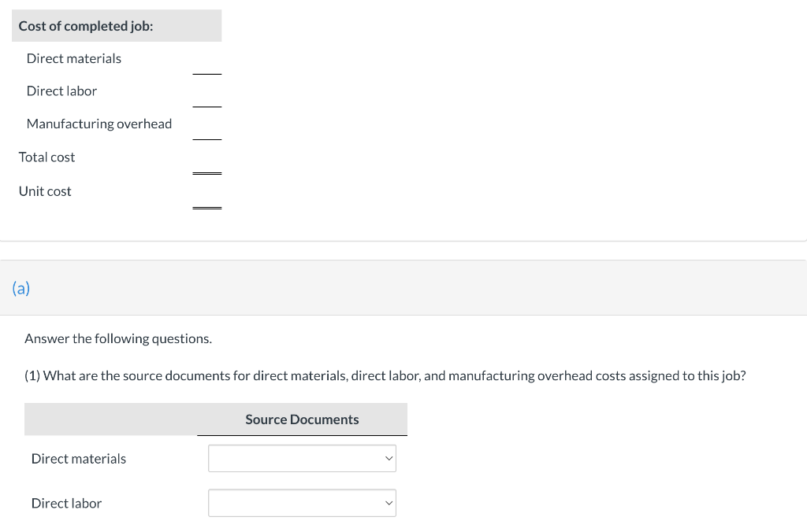Click inside the Direct materials combo box field
This screenshot has height=532, width=807.
(292, 458)
